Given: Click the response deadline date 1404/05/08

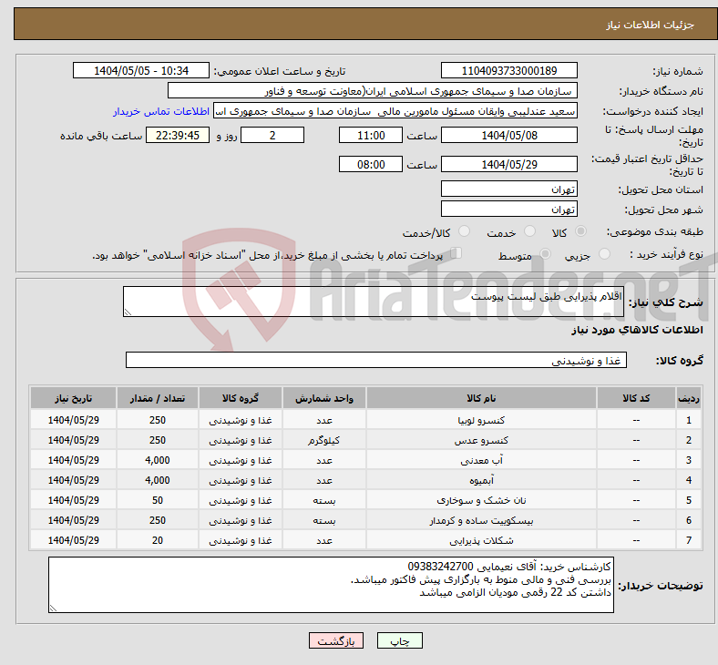Looking at the screenshot, I should pos(508,136).
